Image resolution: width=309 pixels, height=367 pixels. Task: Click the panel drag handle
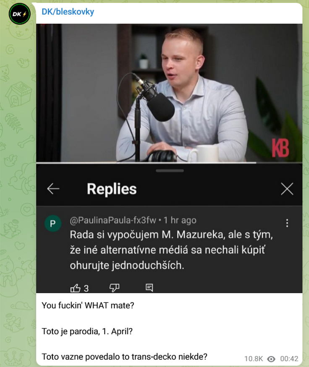(170, 171)
